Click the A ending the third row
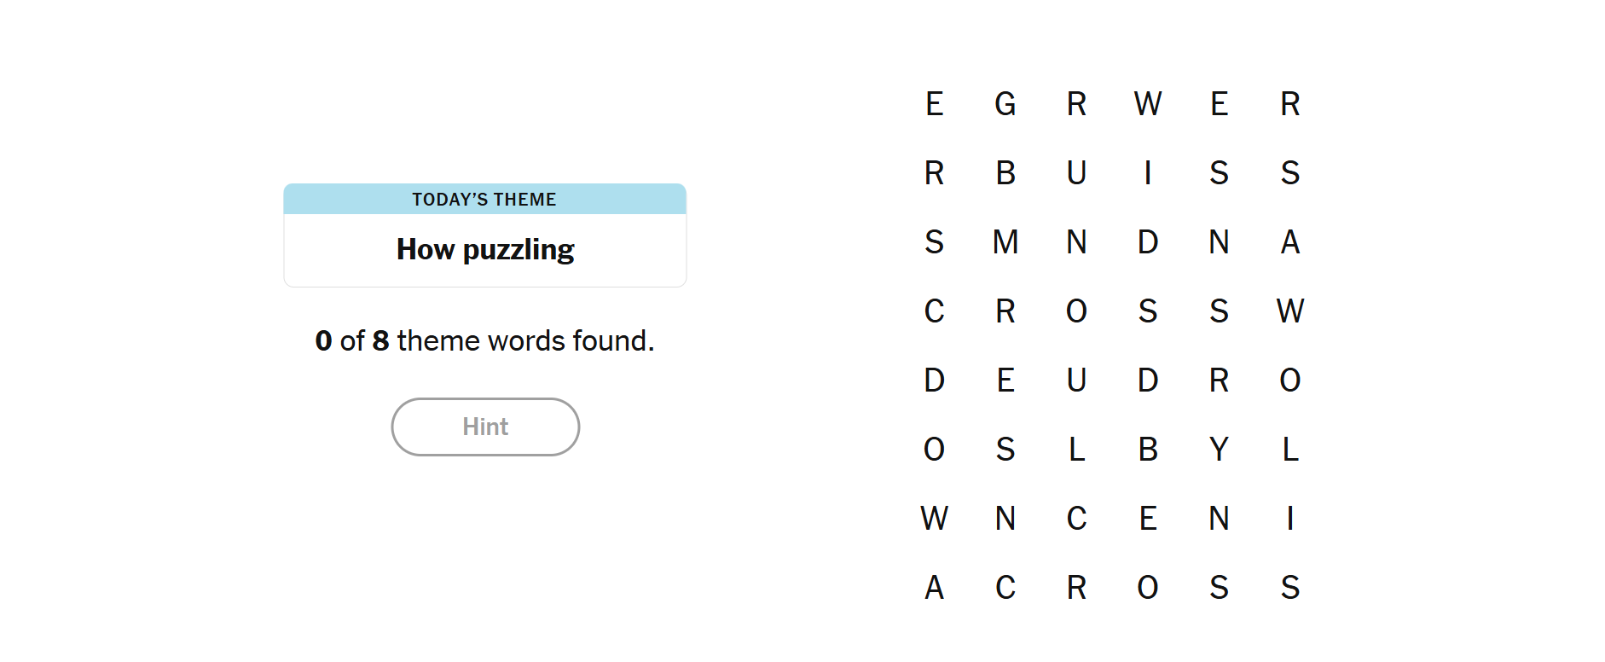Screen dimensions: 1605x662 point(1290,242)
